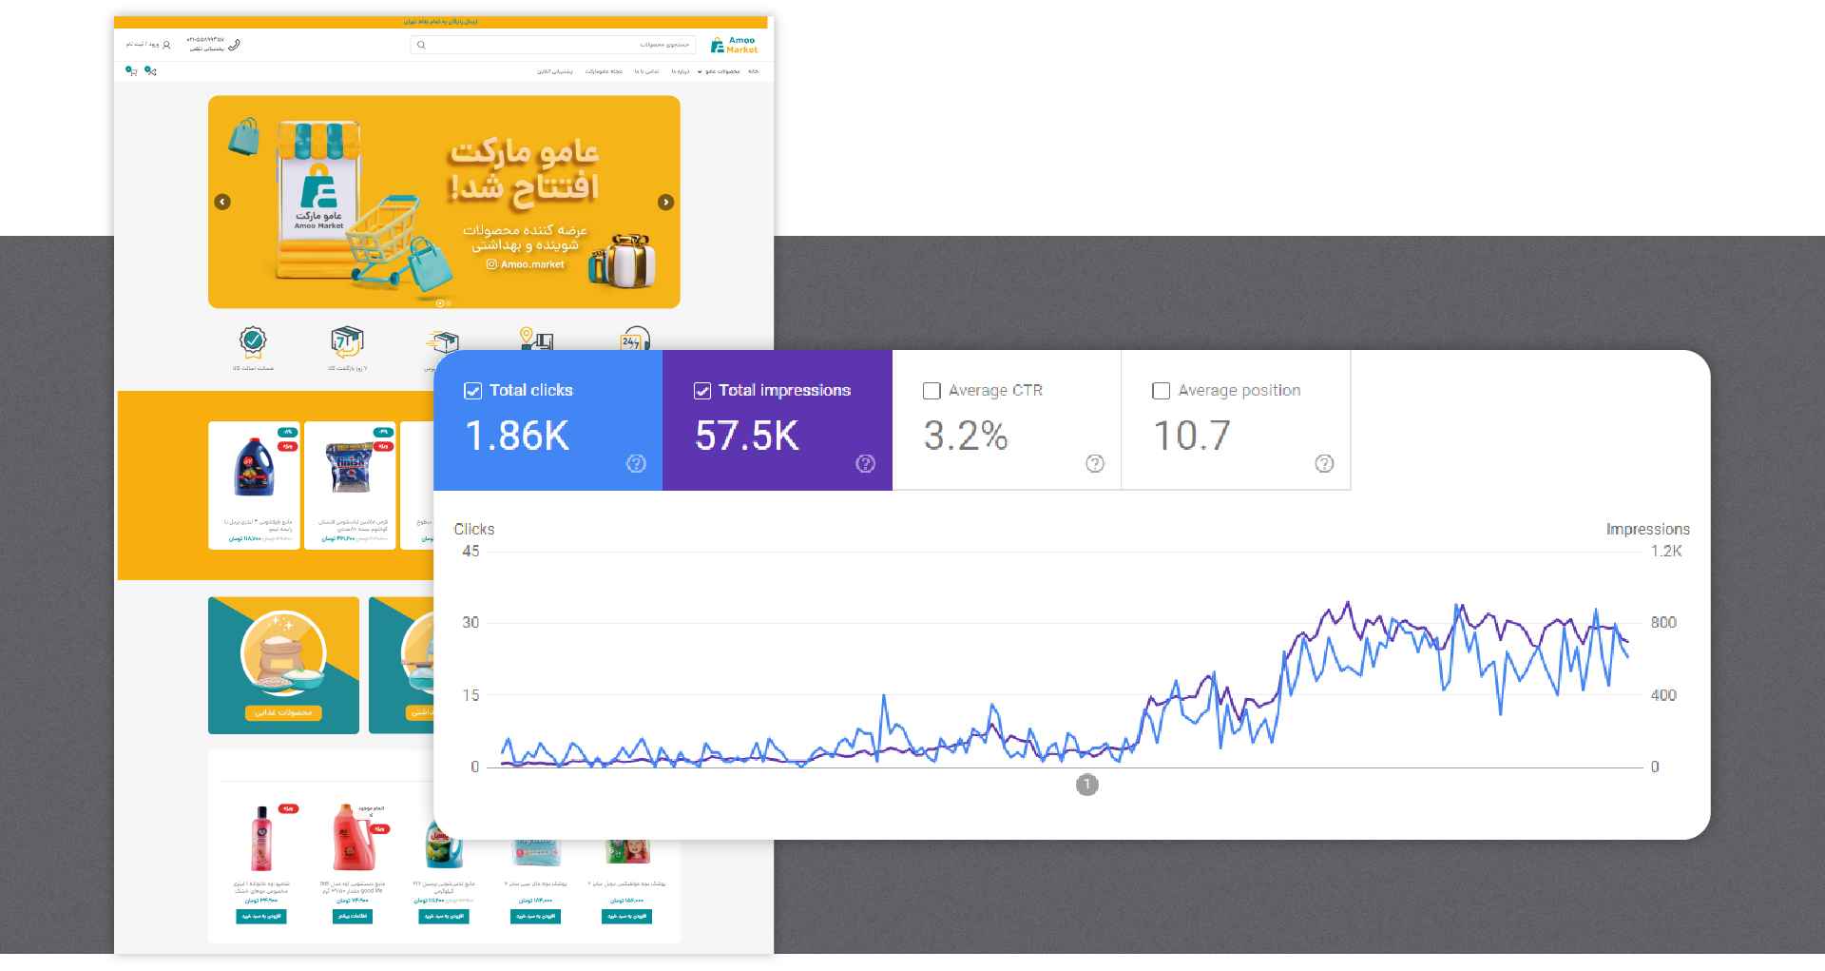Click the food products category illustration

(283, 653)
